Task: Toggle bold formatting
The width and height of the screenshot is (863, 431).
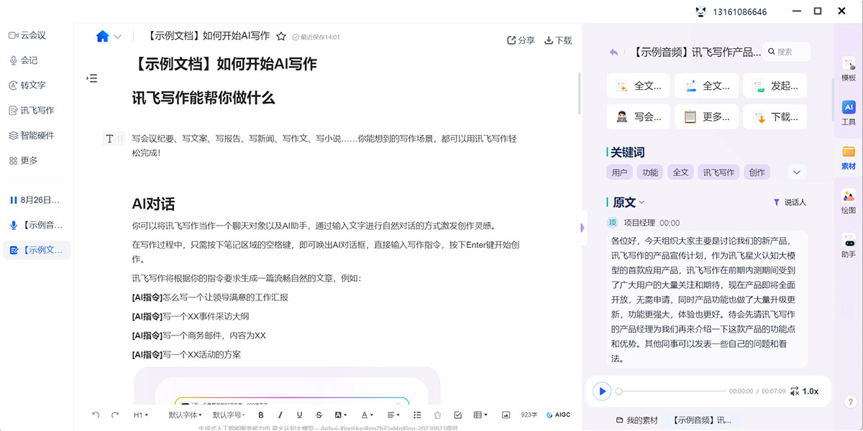Action: (260, 415)
